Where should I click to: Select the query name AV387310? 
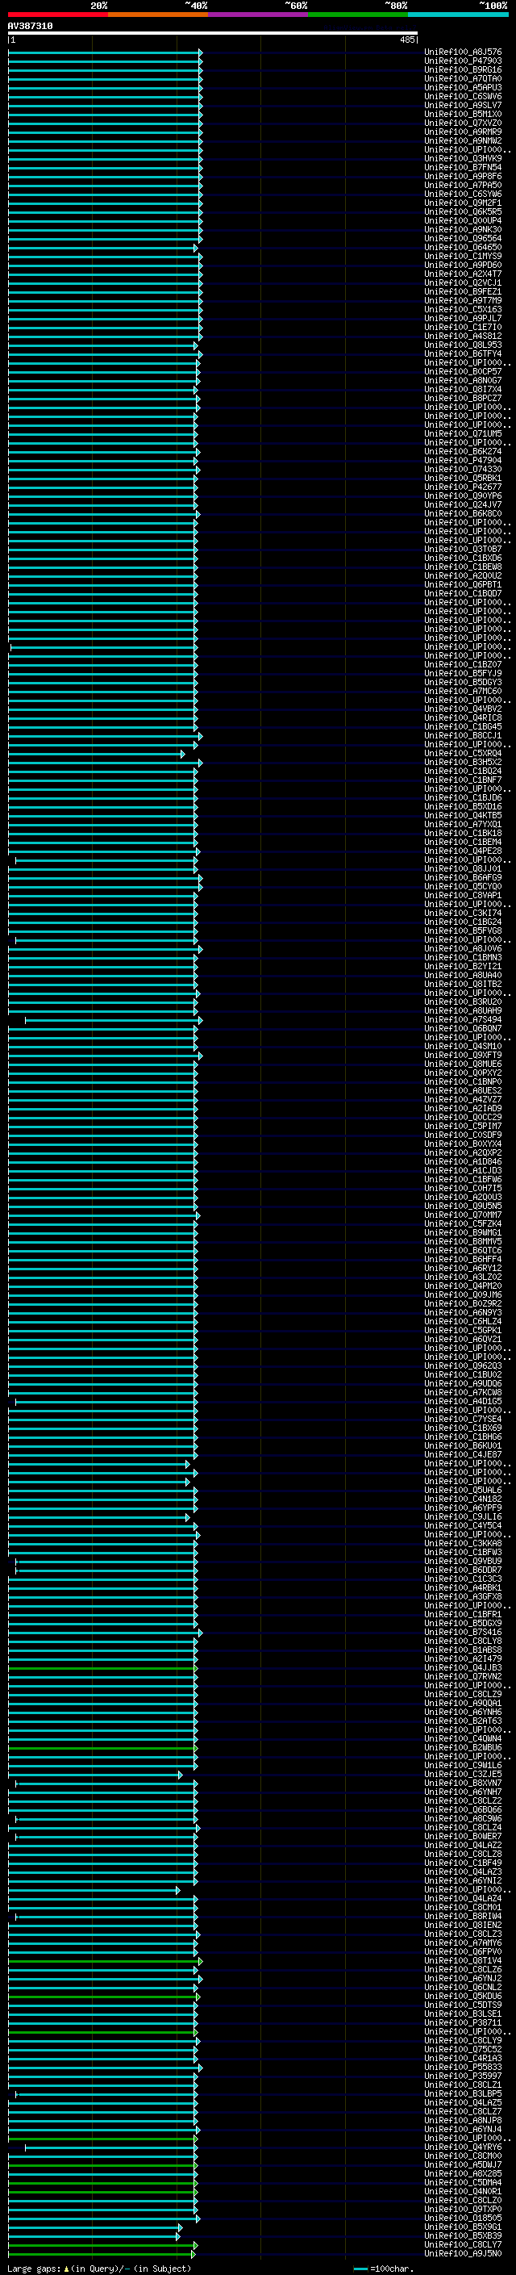click(30, 27)
